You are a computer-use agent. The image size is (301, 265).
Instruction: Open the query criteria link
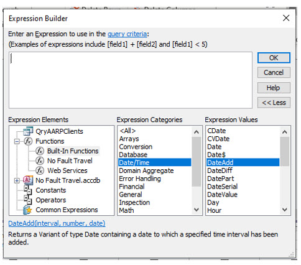(x=127, y=34)
